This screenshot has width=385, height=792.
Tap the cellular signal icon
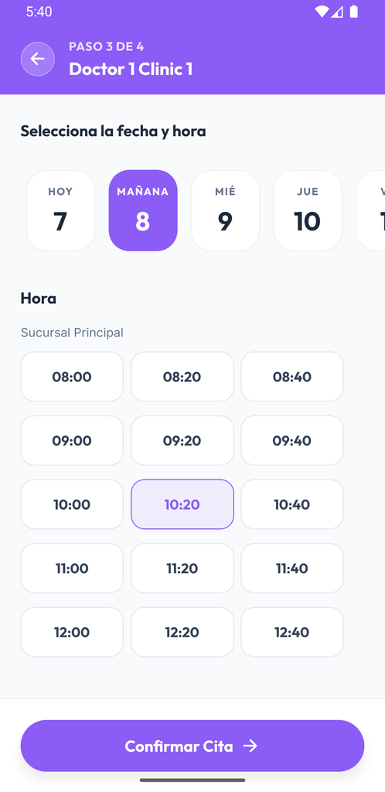(337, 12)
